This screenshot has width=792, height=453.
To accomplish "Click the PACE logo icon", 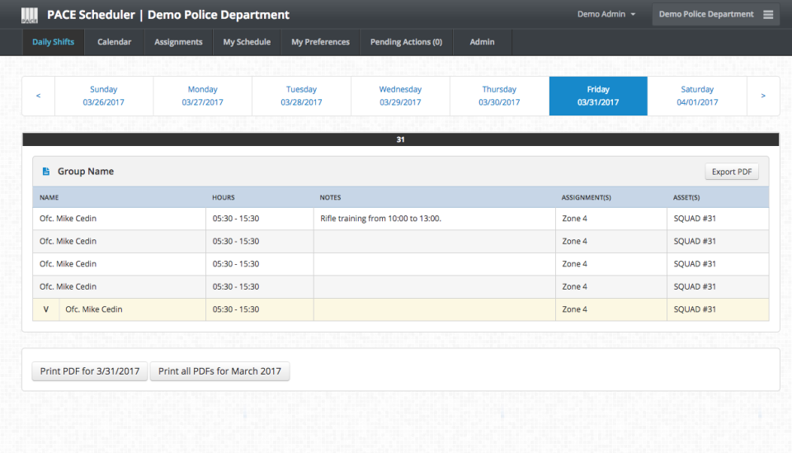I will (x=30, y=15).
